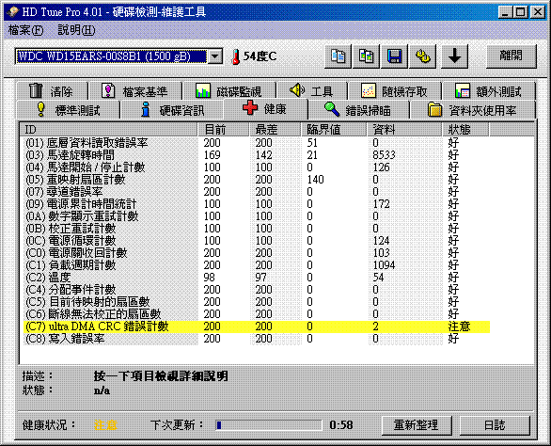This screenshot has height=446, width=551.
Task: Switch to the 額外測試 tab
Action: point(489,91)
